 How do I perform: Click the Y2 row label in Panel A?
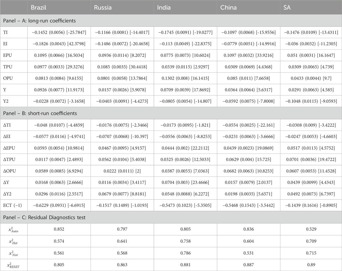pos(6,101)
